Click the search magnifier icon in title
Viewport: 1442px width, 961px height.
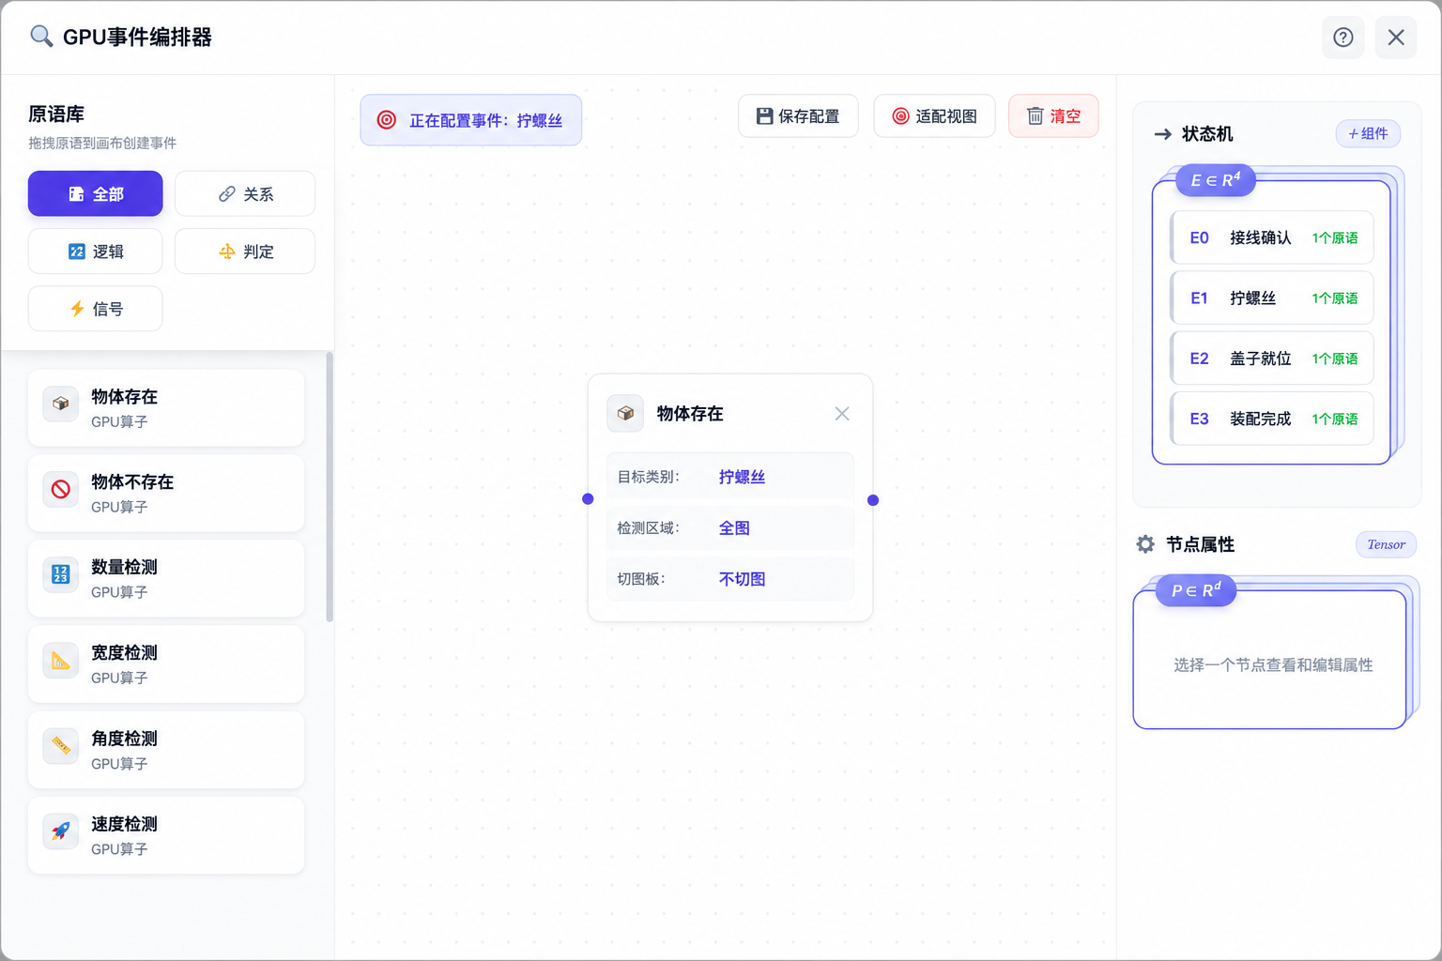[x=41, y=37]
